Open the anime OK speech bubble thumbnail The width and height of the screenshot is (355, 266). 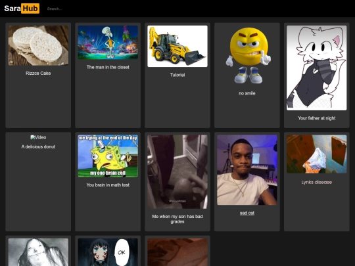[108, 252]
